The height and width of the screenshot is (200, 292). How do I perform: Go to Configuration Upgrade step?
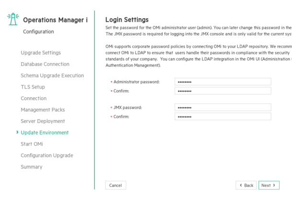(47, 156)
